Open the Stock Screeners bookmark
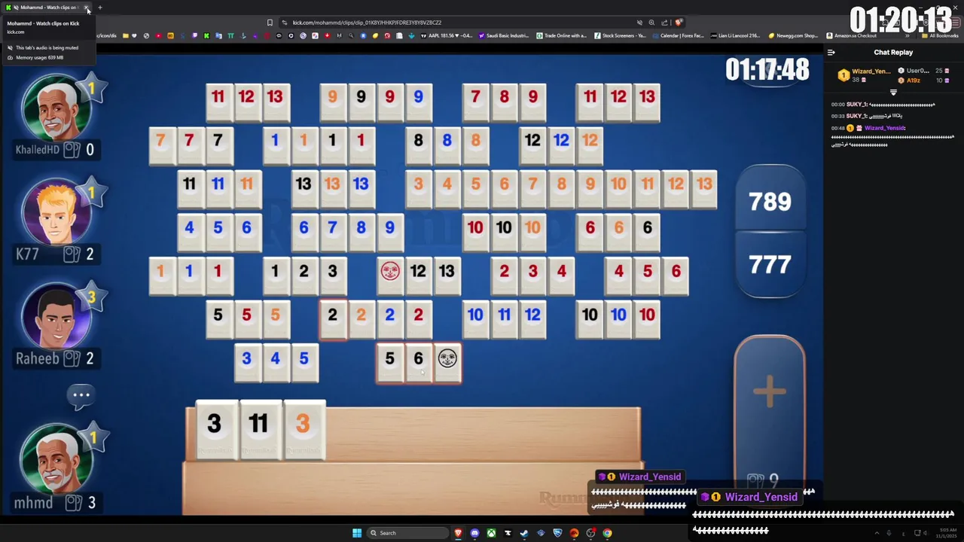 620,35
